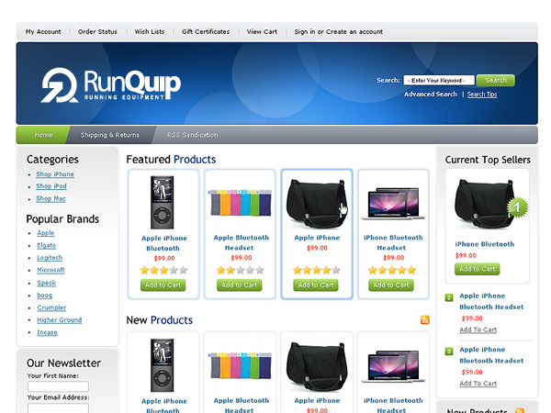The width and height of the screenshot is (551, 413).
Task: Open the Incase brand link
Action: click(x=47, y=332)
